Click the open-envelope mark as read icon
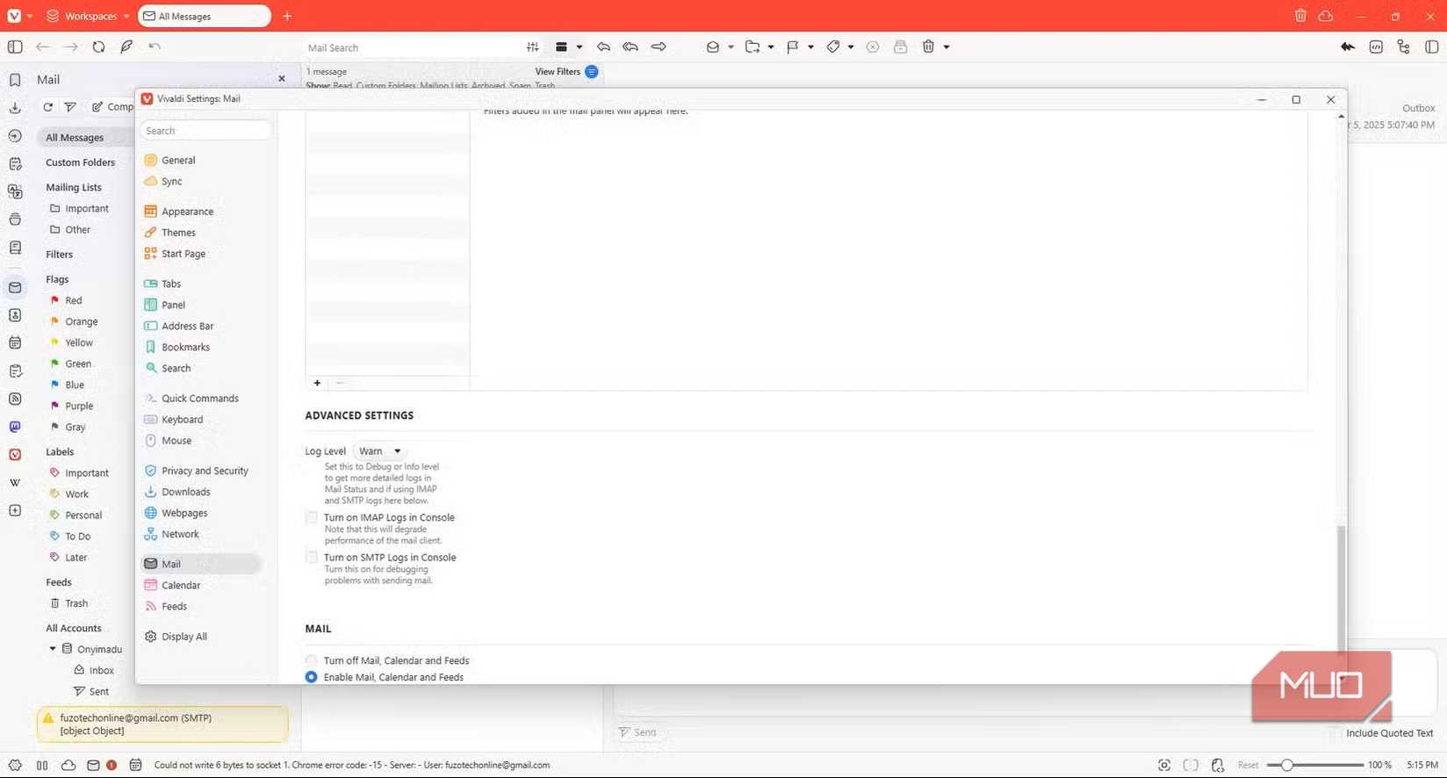This screenshot has width=1447, height=778. 713,47
